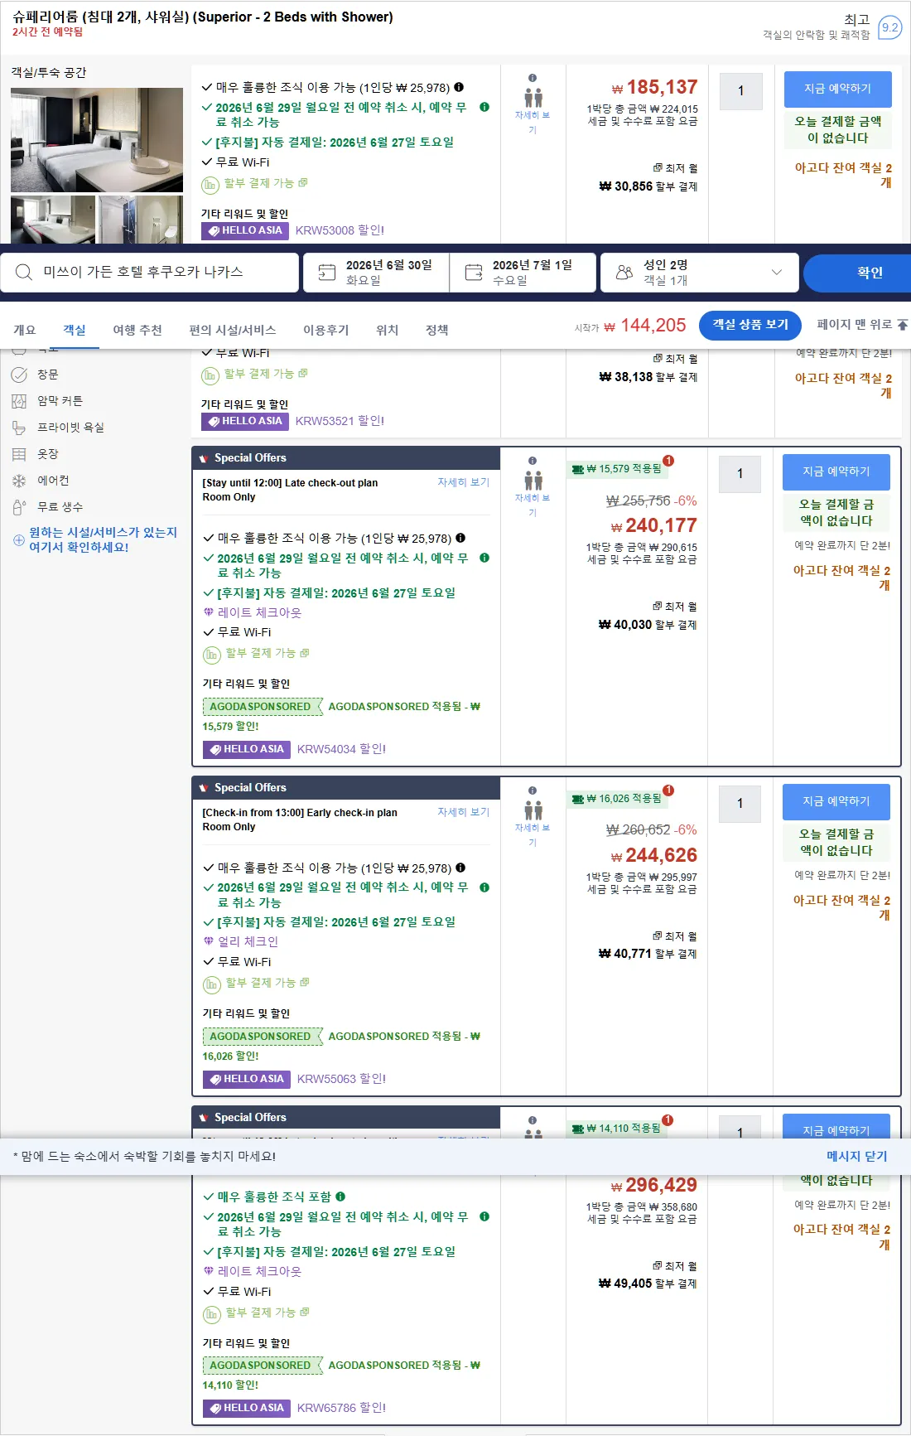The height and width of the screenshot is (1436, 911).
Task: Click the ₩16,026 적용됨 coupon tag
Action: pyautogui.click(x=618, y=799)
